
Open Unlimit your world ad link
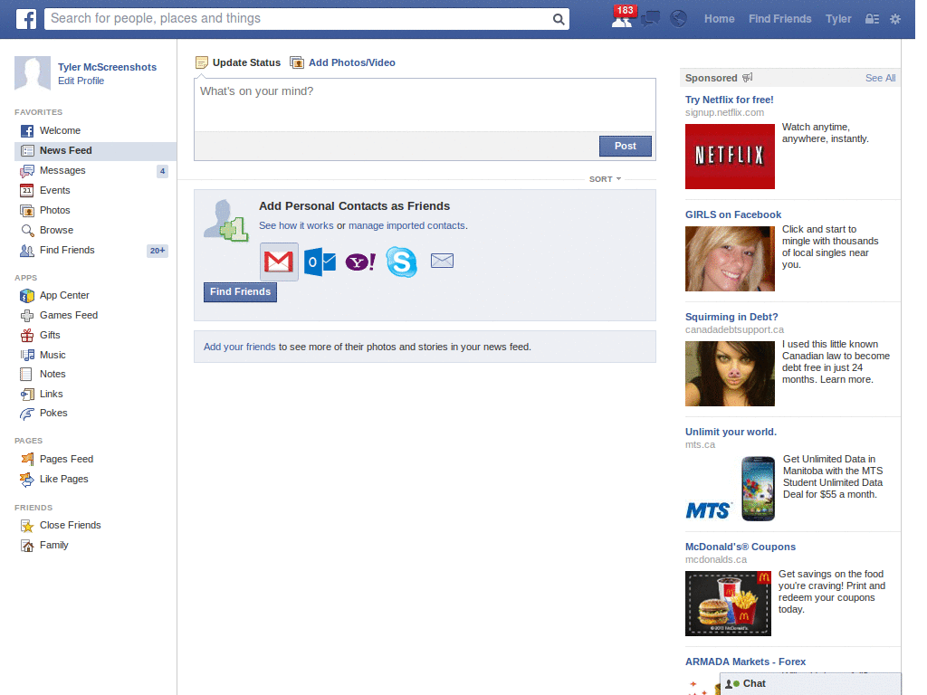pos(731,432)
